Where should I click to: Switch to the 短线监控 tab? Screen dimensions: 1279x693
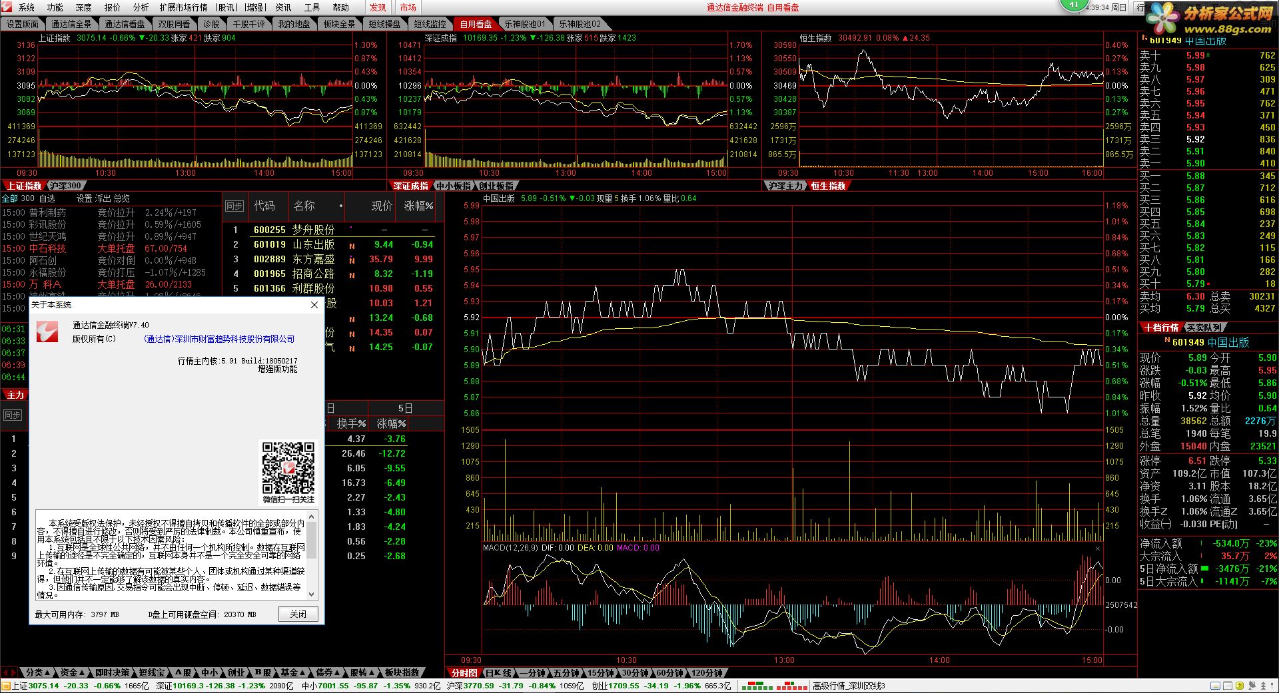(x=430, y=24)
